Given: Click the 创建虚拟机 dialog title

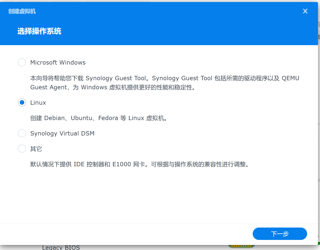Looking at the screenshot, I should [22, 11].
